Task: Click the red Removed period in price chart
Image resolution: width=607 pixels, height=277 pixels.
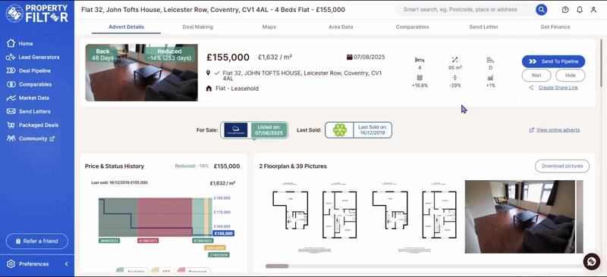Action: [x=165, y=217]
